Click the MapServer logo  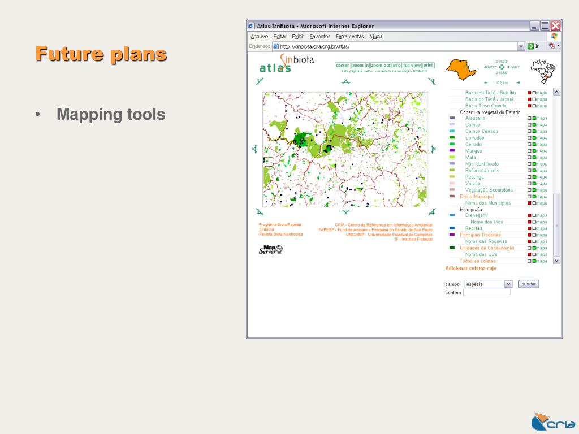[271, 249]
